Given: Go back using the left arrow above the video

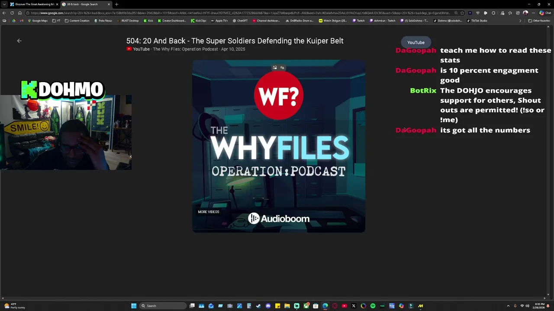Looking at the screenshot, I should tap(19, 41).
